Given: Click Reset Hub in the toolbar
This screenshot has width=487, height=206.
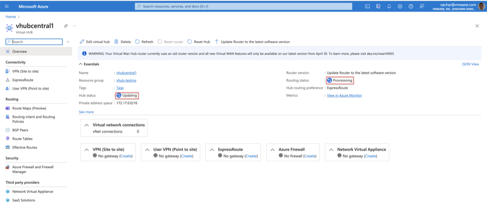Looking at the screenshot, I should coord(198,42).
